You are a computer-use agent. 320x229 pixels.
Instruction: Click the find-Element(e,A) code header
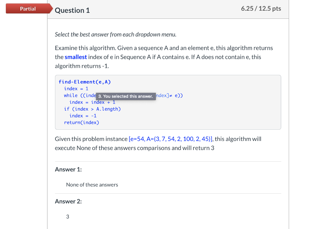tap(85, 82)
